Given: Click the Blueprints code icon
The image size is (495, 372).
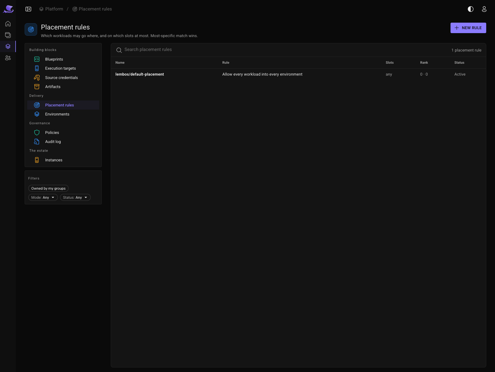Looking at the screenshot, I should click(x=37, y=59).
